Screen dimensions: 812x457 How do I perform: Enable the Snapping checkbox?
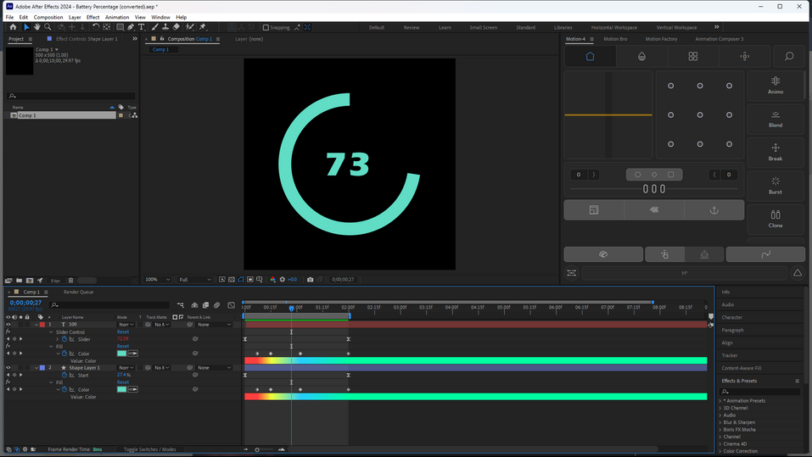pos(266,27)
